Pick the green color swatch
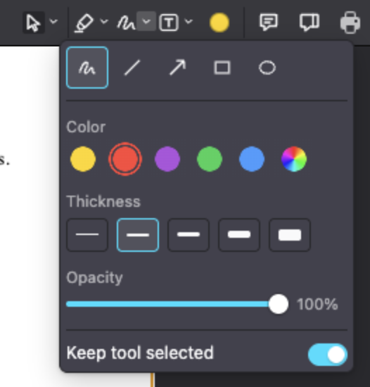The width and height of the screenshot is (370, 387). pyautogui.click(x=210, y=159)
